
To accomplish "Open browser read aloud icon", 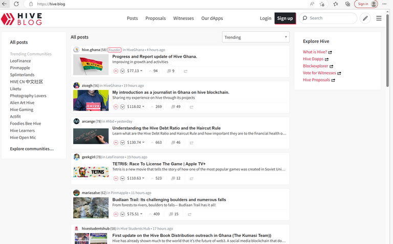I will tap(312, 4).
